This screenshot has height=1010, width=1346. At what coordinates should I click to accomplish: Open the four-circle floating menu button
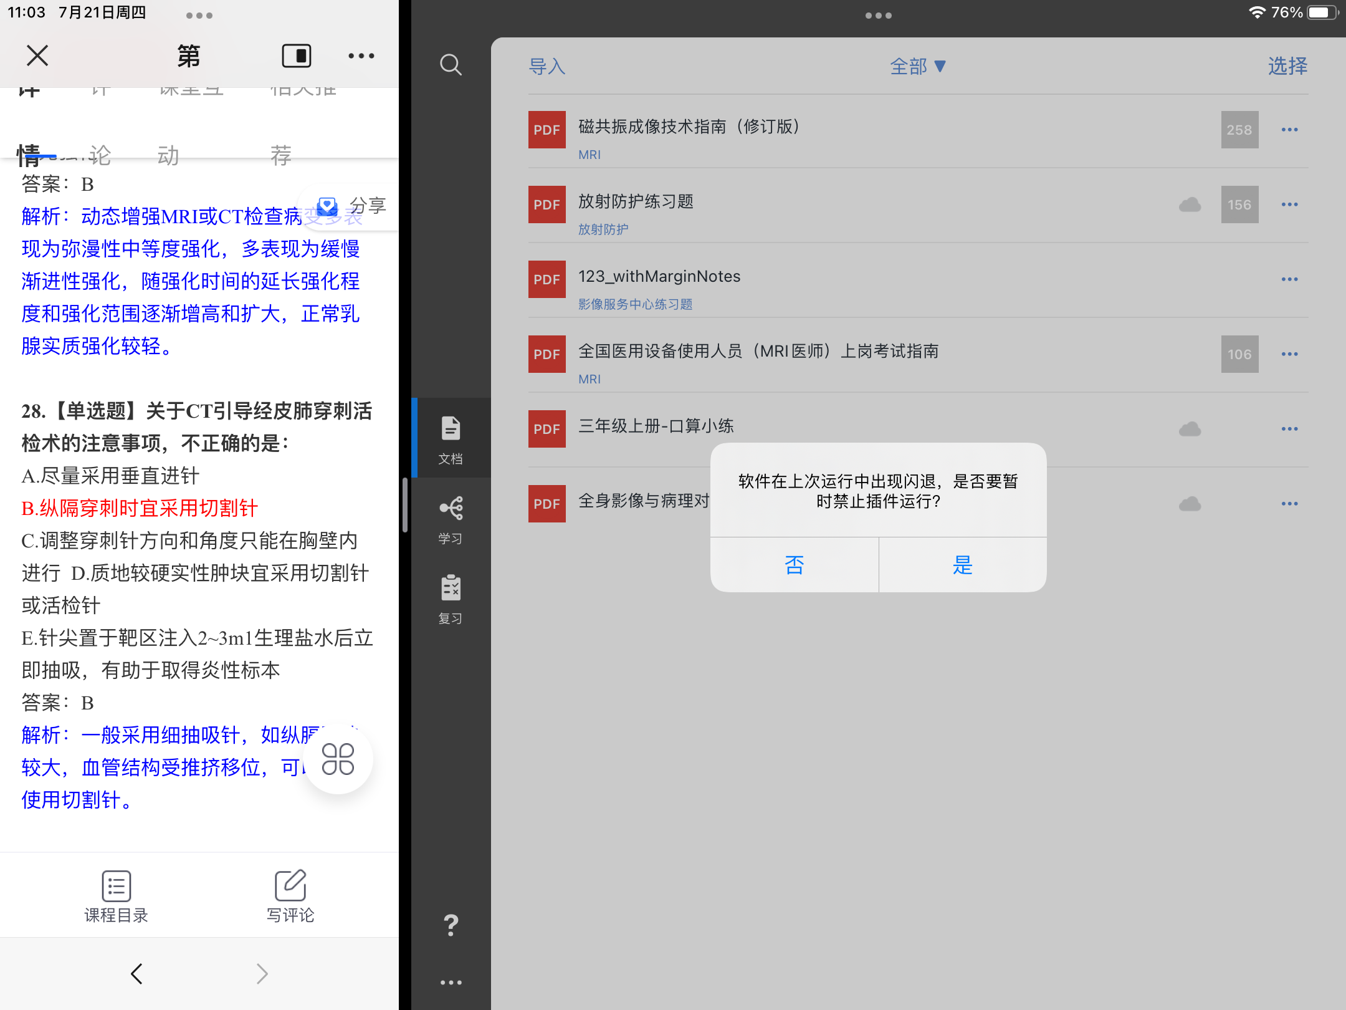(x=338, y=759)
